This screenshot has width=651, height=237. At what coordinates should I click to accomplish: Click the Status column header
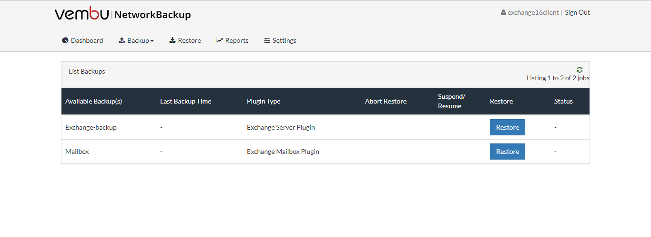pyautogui.click(x=563, y=101)
